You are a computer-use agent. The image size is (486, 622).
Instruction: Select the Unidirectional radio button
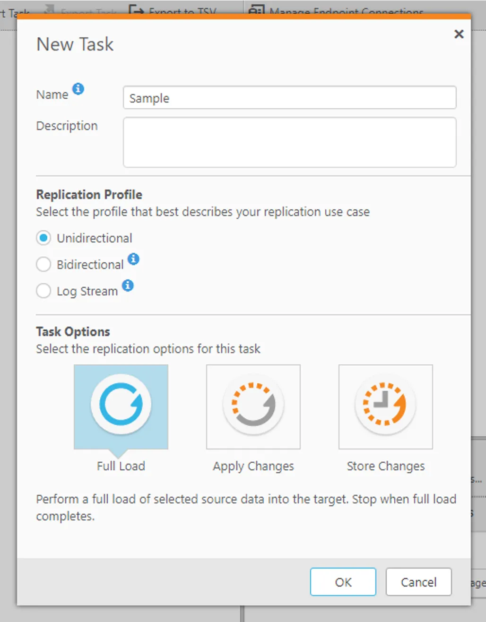pyautogui.click(x=43, y=238)
